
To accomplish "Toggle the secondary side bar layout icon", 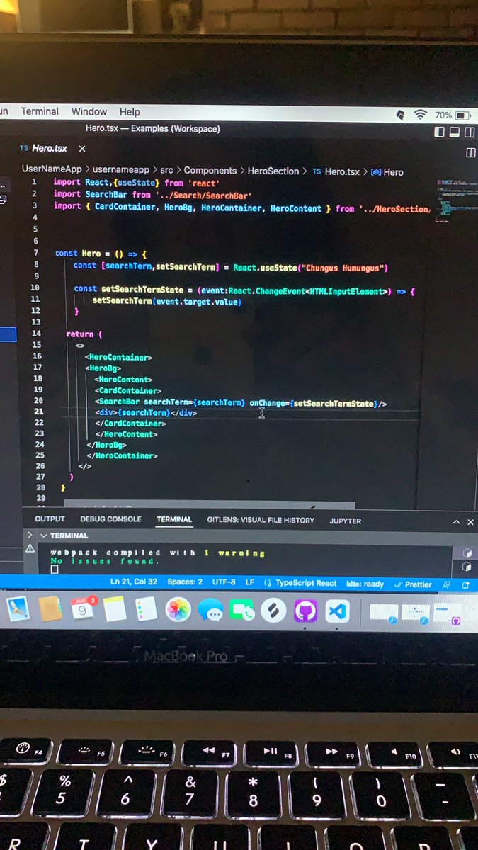I will click(470, 132).
